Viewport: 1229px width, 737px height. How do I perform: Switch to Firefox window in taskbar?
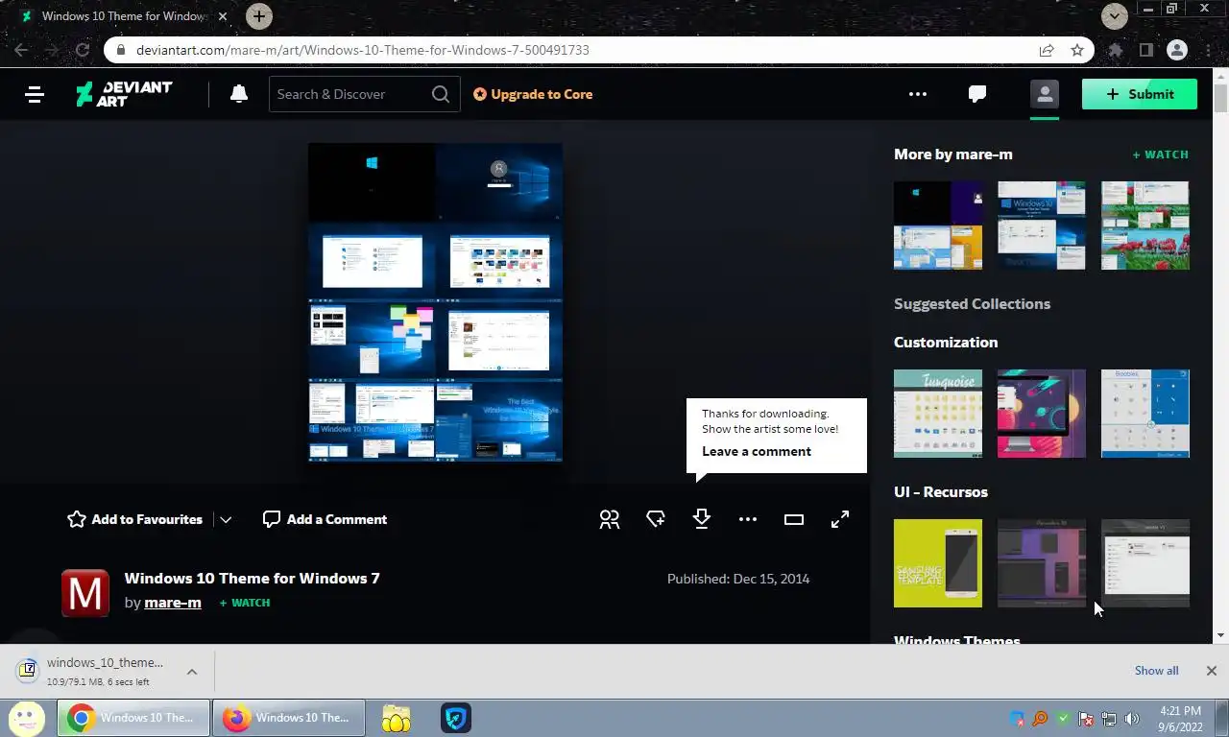pos(289,718)
